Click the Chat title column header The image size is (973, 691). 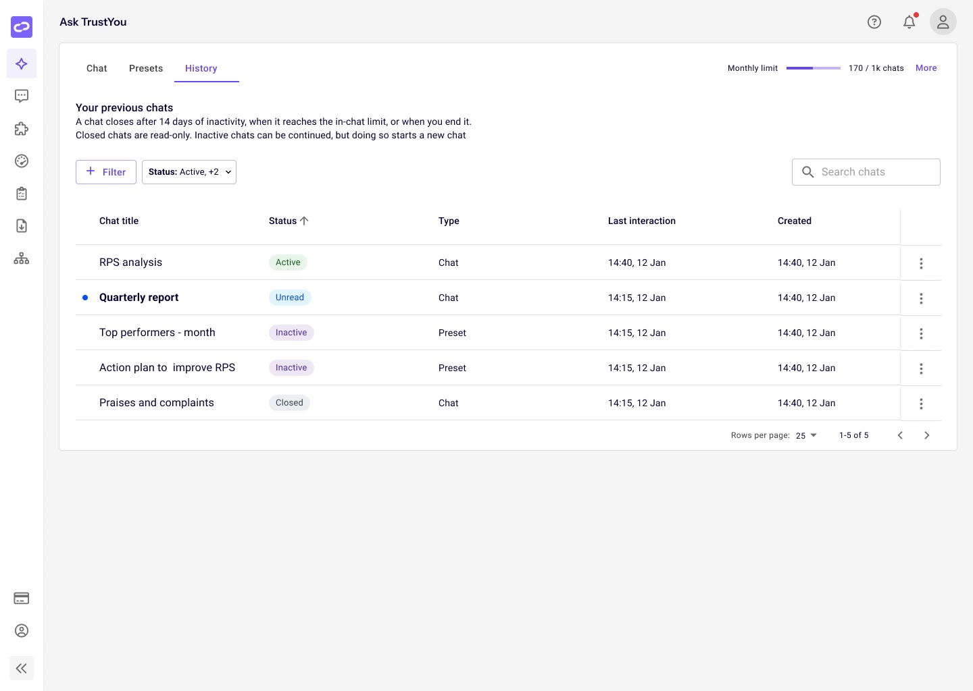tap(119, 221)
